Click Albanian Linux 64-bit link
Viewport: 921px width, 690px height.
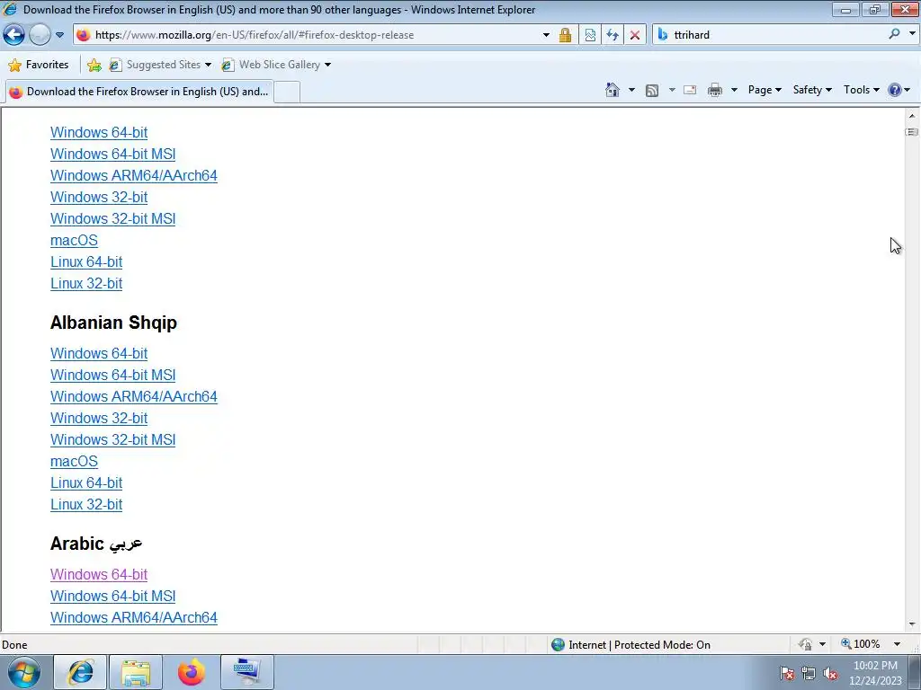pos(86,482)
